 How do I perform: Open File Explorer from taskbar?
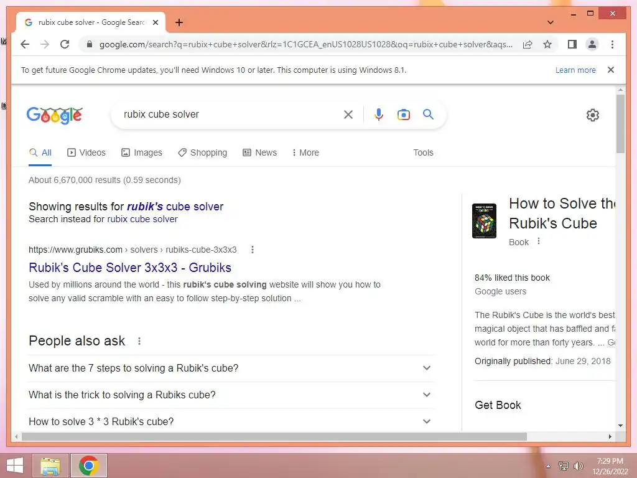(50, 466)
